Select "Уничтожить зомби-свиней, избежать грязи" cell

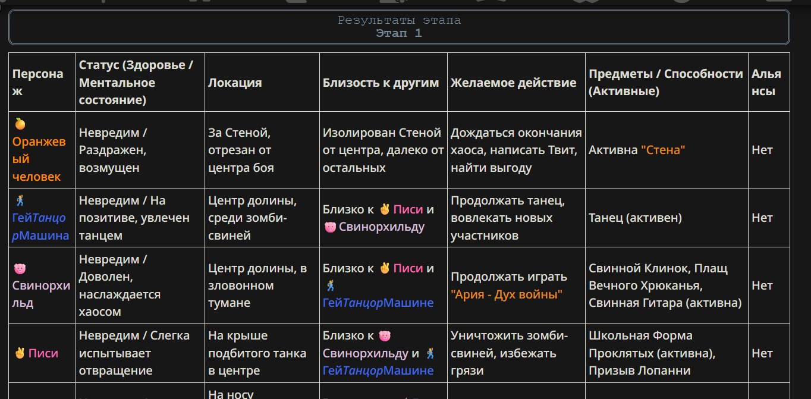click(x=516, y=353)
